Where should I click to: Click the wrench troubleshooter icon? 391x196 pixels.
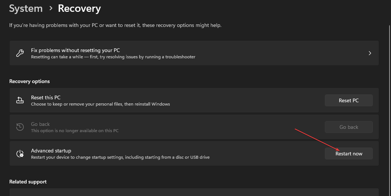pyautogui.click(x=20, y=53)
